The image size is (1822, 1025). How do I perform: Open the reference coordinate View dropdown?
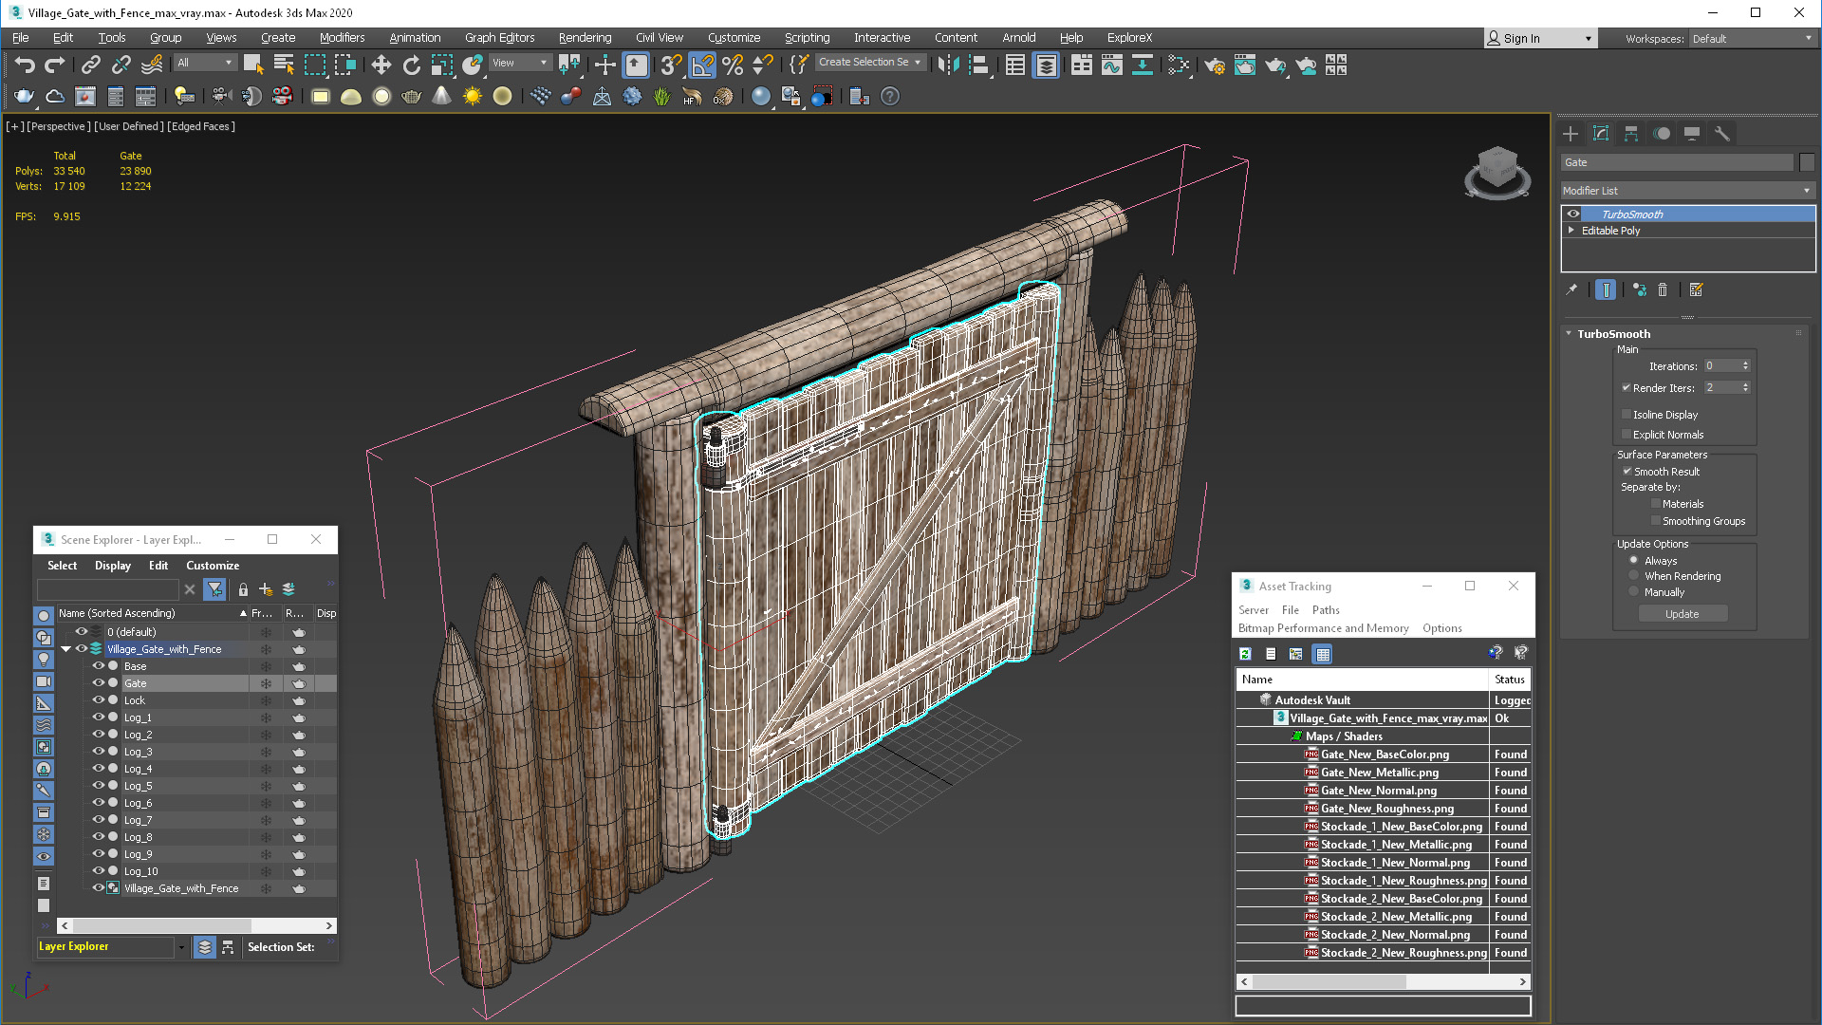click(520, 63)
